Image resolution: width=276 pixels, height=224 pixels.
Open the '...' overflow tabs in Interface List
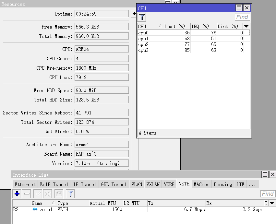coord(252,184)
